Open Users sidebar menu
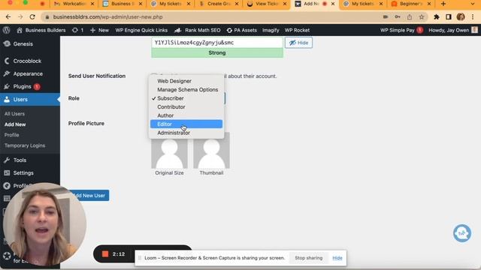The image size is (481, 270). point(30,100)
